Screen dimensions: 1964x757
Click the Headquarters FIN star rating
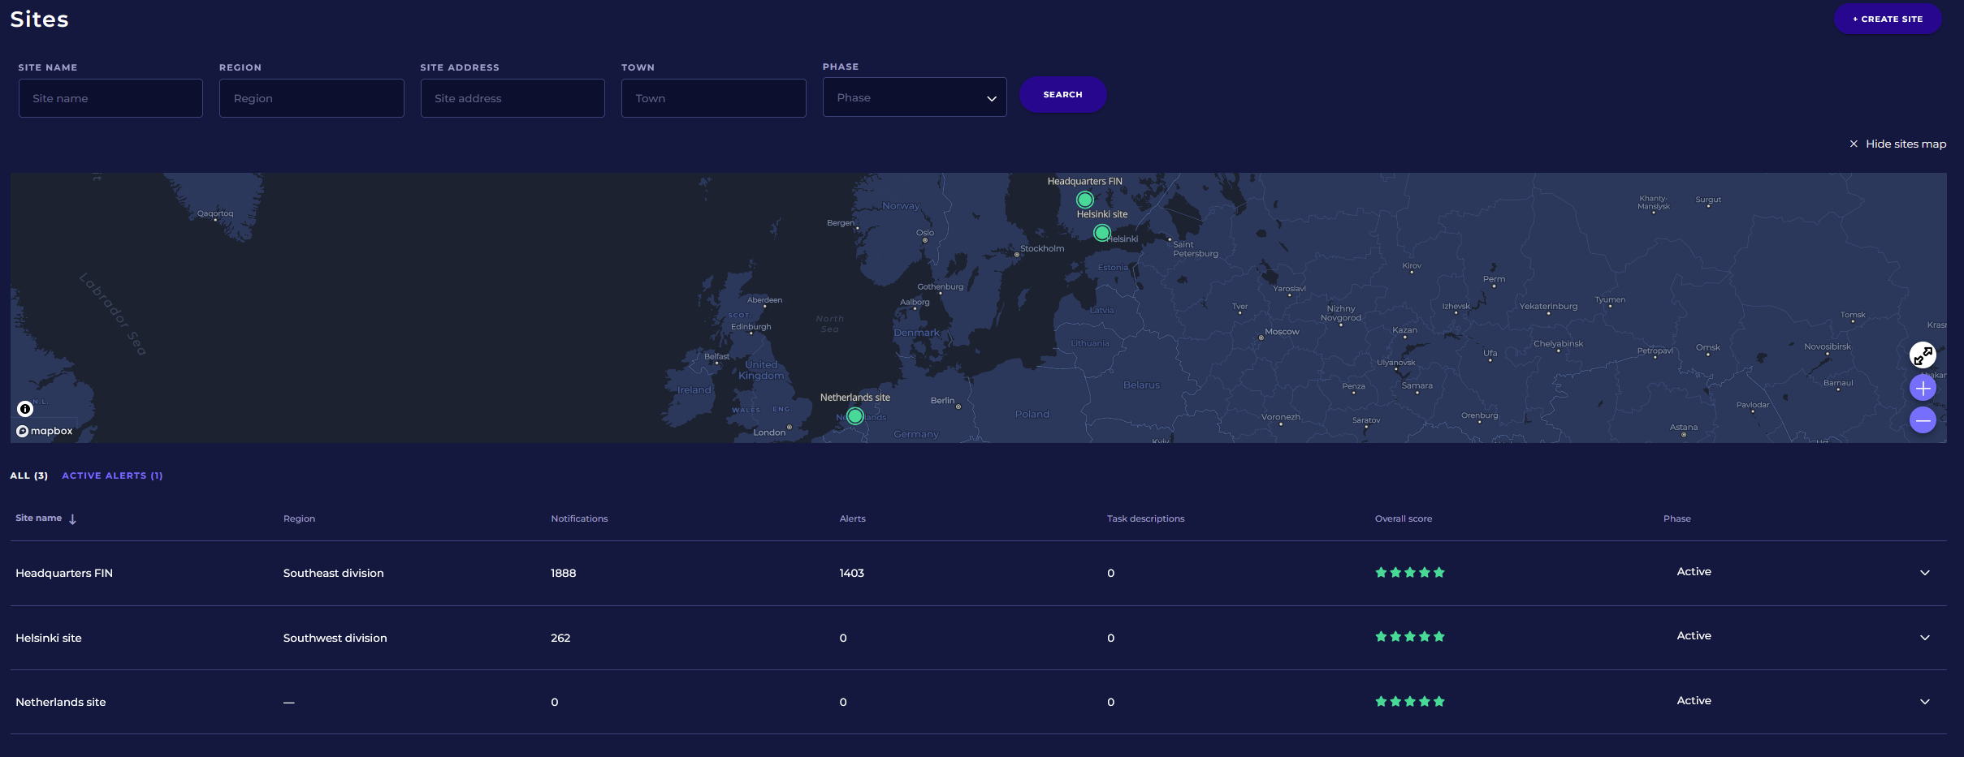pos(1409,573)
